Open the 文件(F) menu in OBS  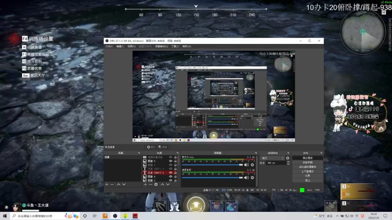pyautogui.click(x=109, y=46)
